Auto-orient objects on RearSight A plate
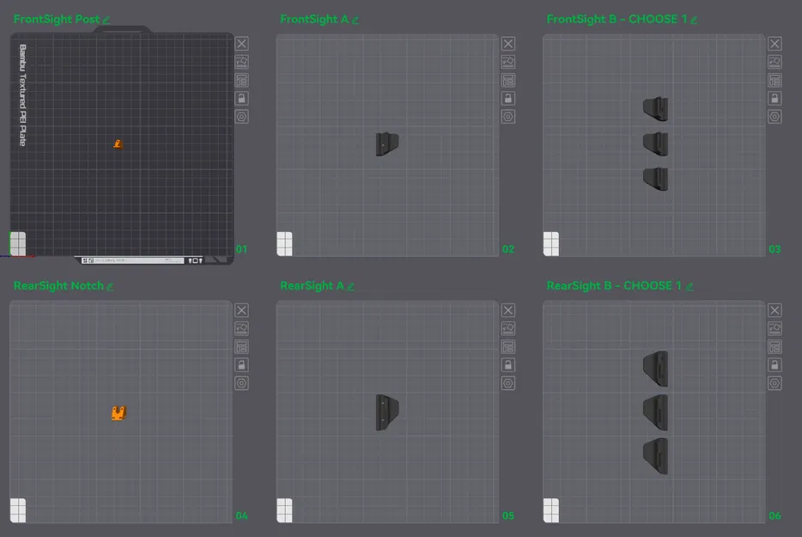The width and height of the screenshot is (802, 537). pos(508,329)
